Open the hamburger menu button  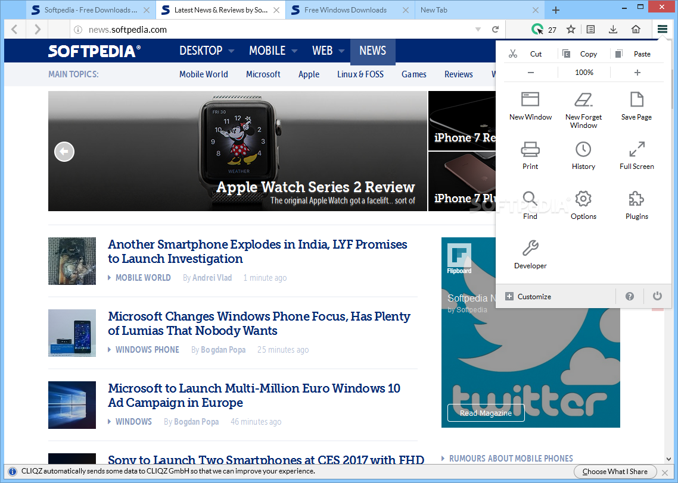(662, 29)
